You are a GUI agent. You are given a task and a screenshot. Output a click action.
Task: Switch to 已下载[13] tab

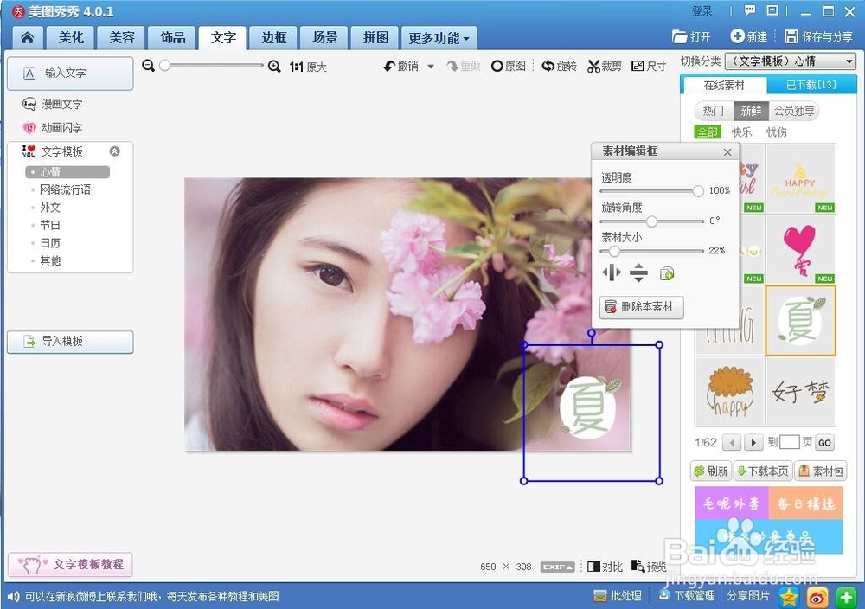point(811,85)
